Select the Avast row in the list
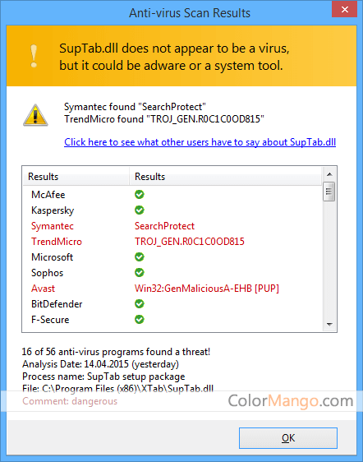This screenshot has width=363, height=462. coord(172,289)
